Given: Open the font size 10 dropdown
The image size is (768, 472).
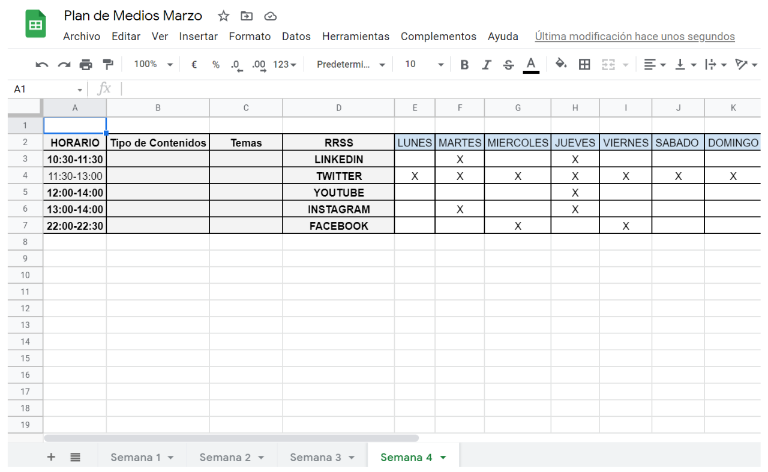Looking at the screenshot, I should (424, 64).
